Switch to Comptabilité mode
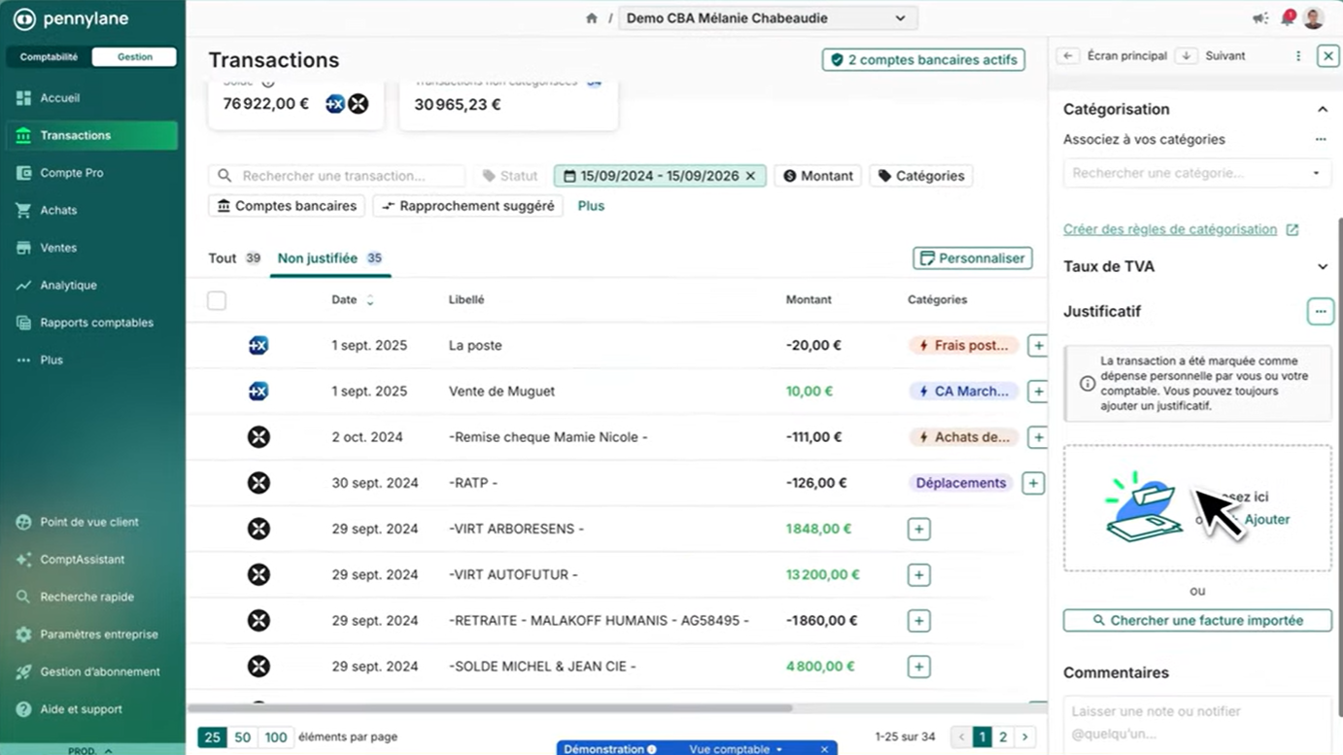Image resolution: width=1343 pixels, height=755 pixels. (x=50, y=57)
